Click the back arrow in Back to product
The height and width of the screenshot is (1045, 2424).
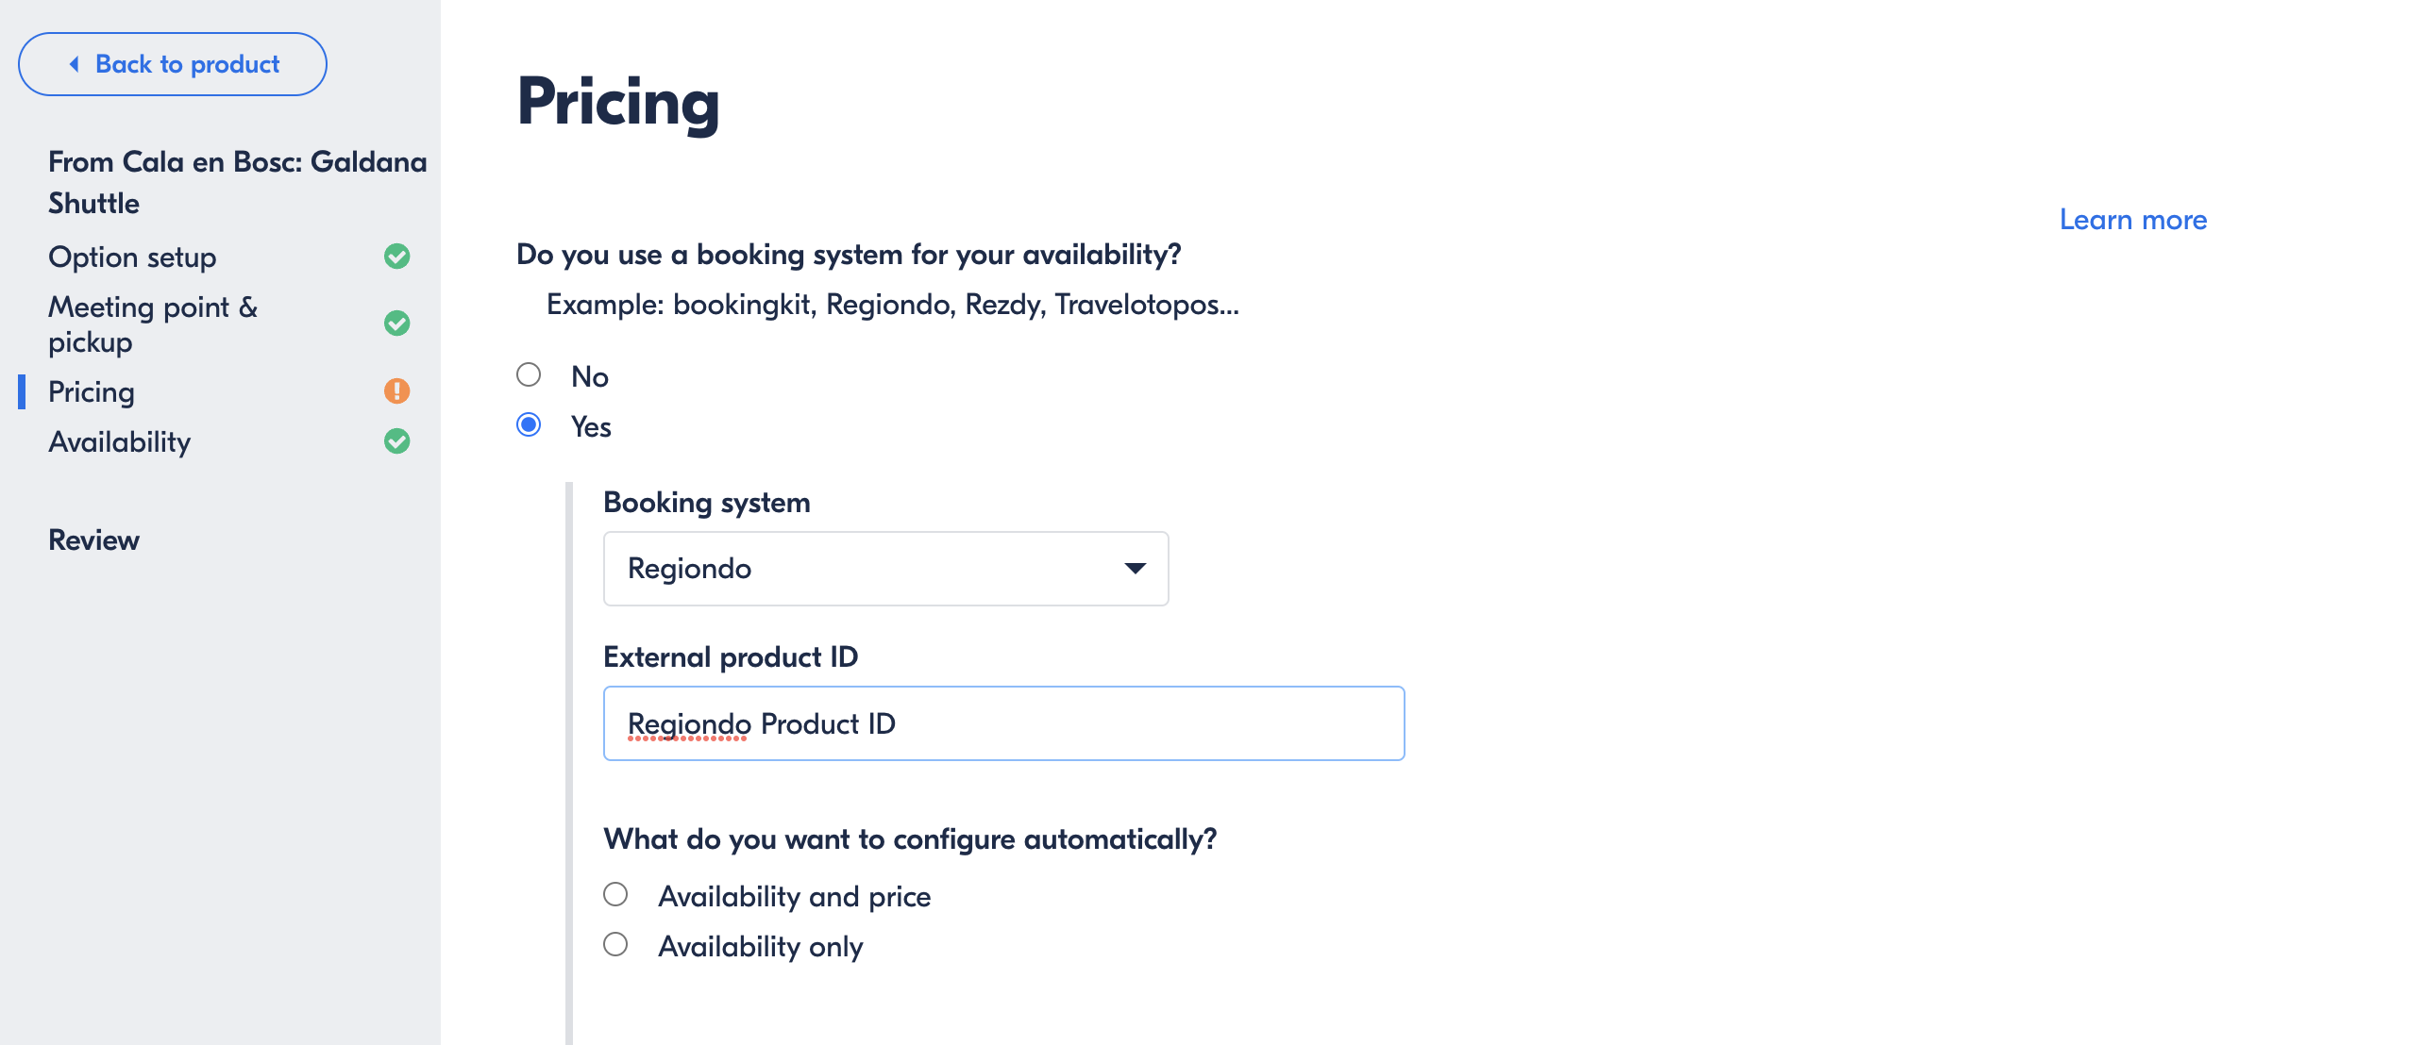[x=74, y=64]
